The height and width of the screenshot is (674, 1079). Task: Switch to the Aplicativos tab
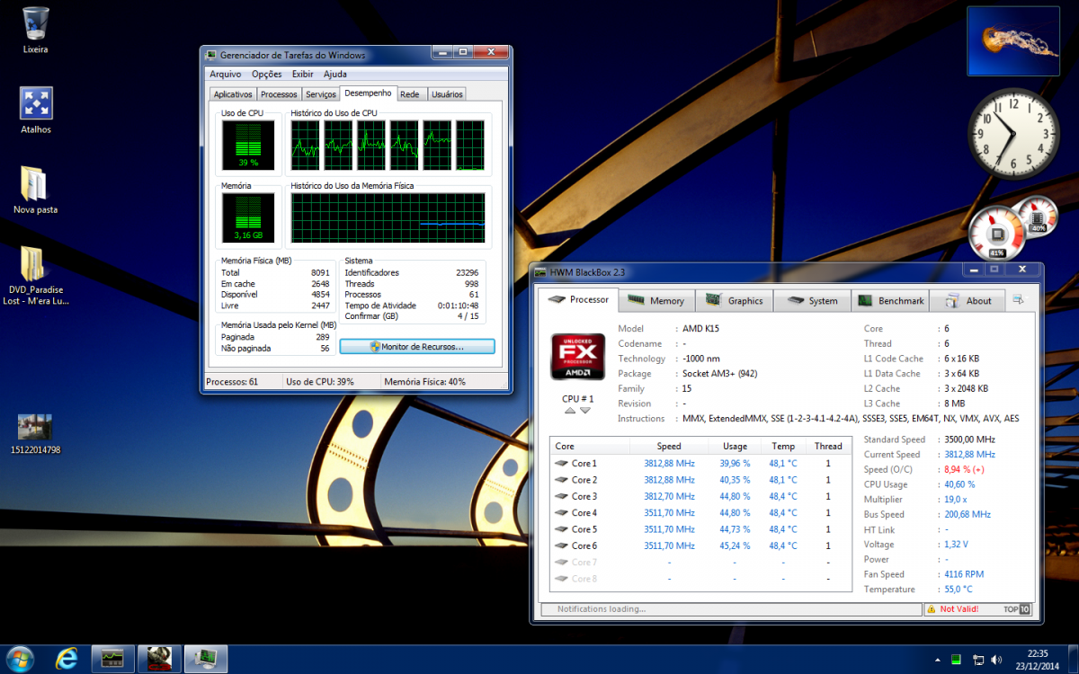[x=233, y=94]
